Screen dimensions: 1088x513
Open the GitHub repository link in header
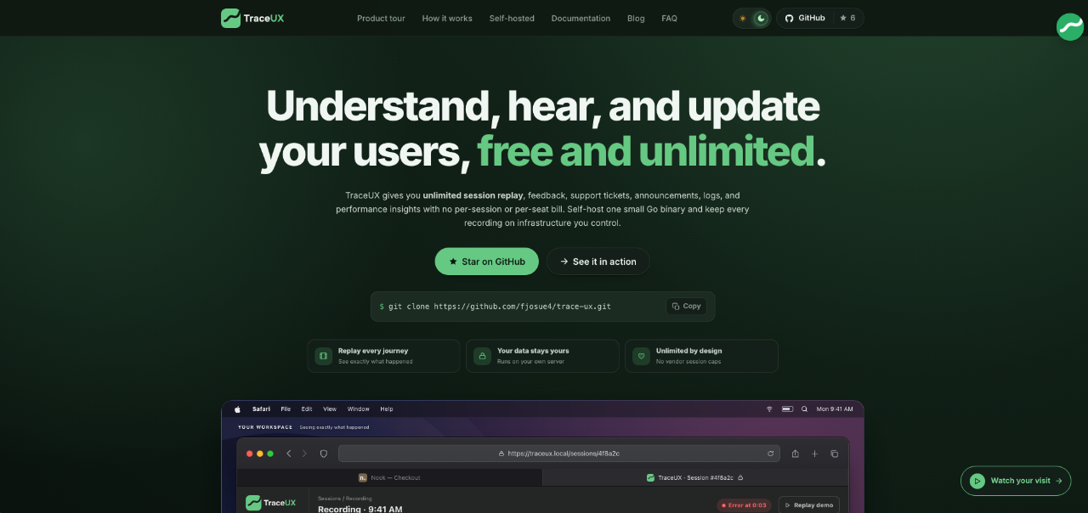804,18
